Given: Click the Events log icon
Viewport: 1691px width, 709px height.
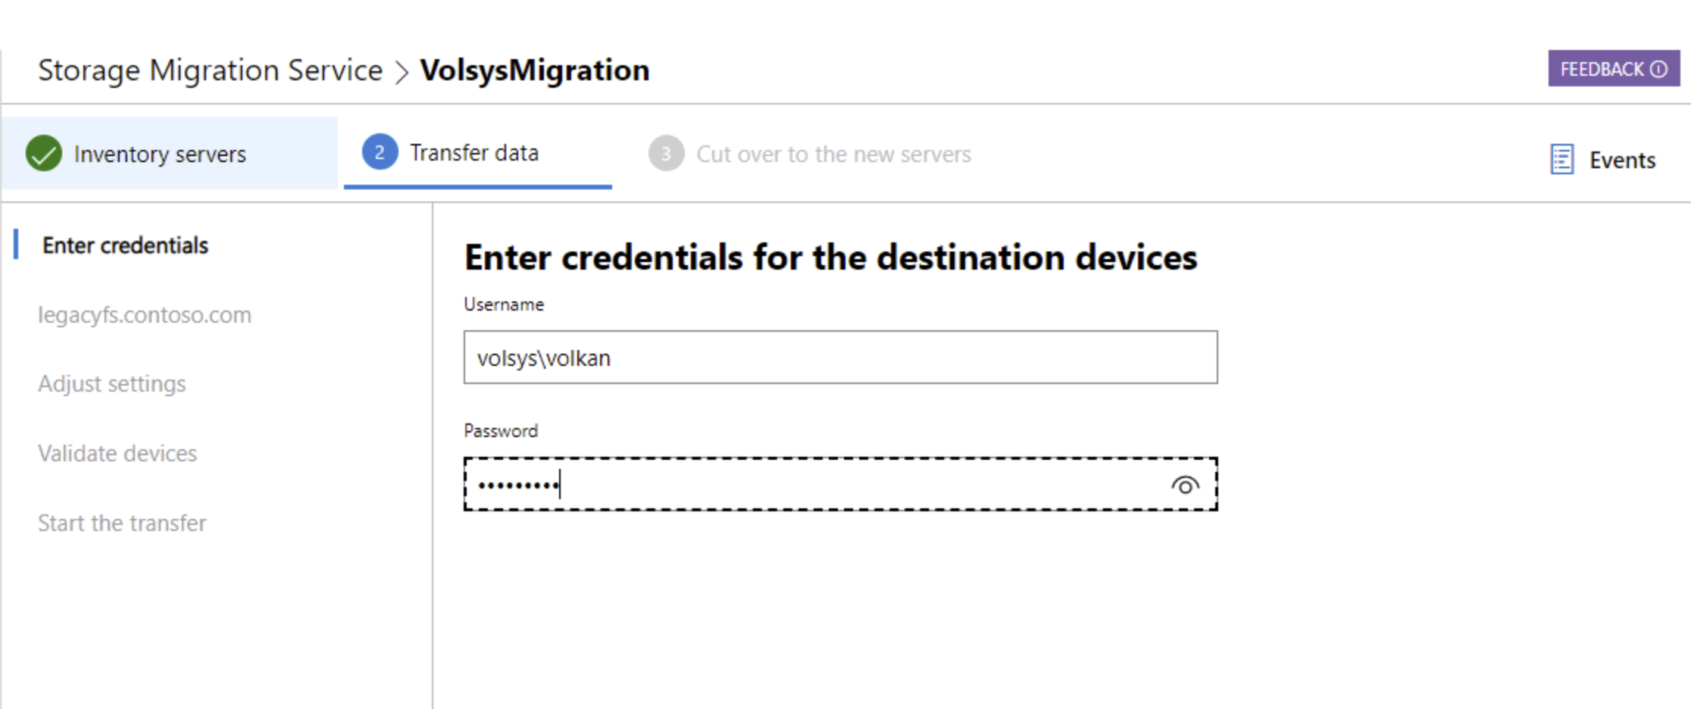Looking at the screenshot, I should pos(1561,160).
